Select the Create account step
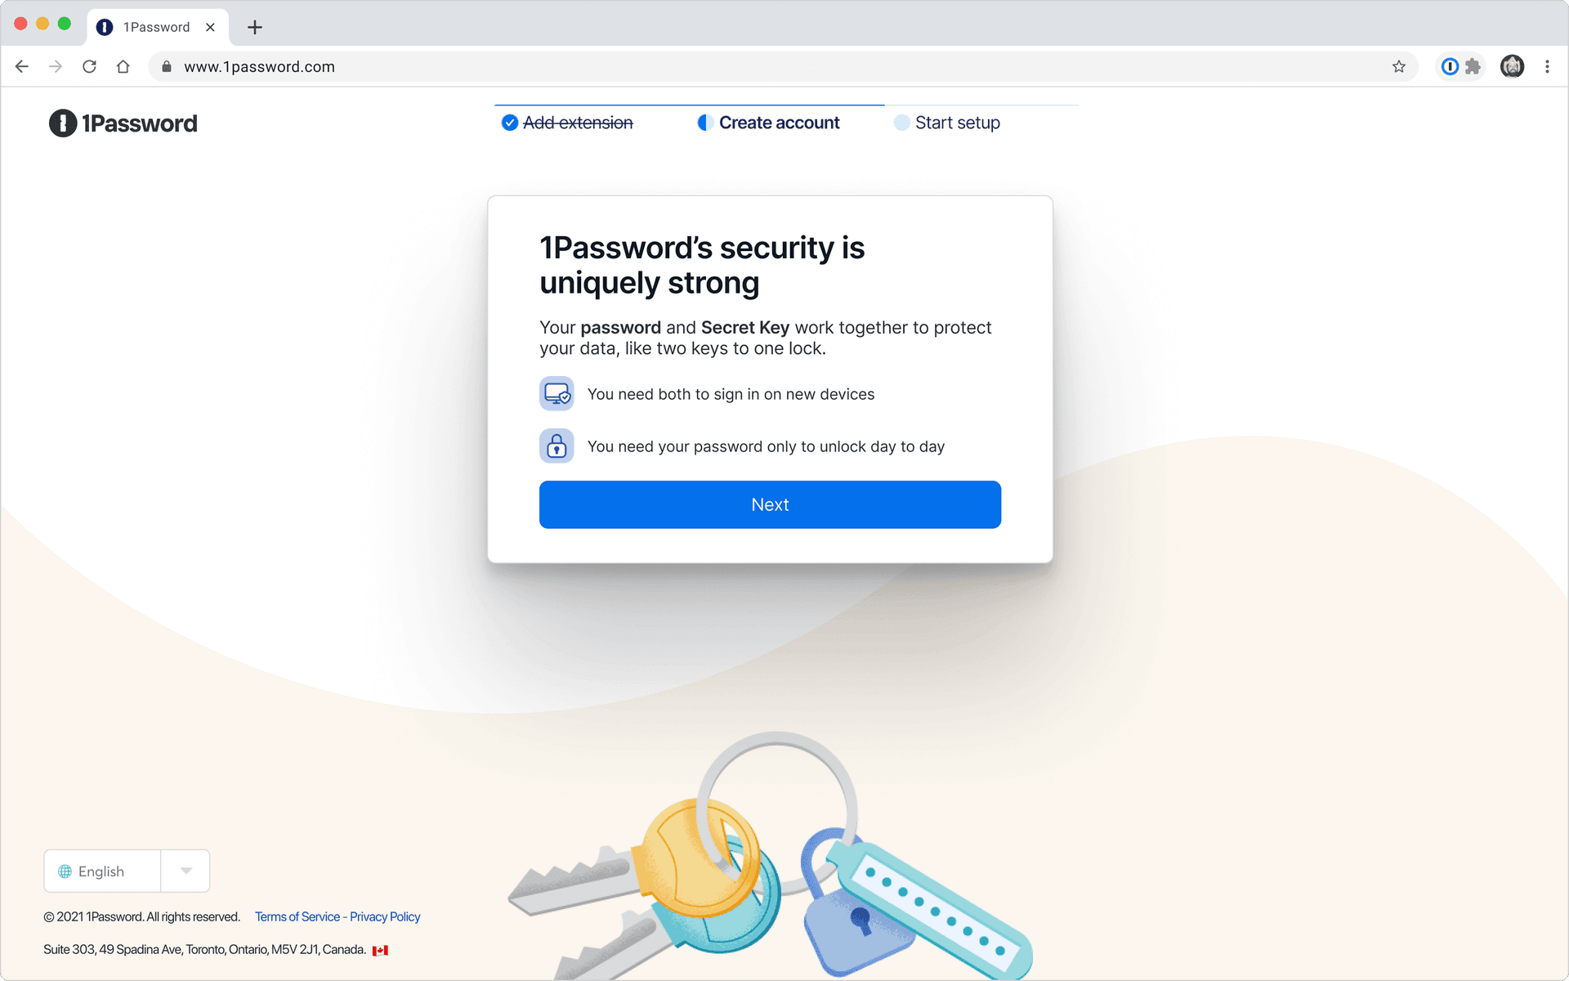This screenshot has height=981, width=1569. pyautogui.click(x=779, y=123)
